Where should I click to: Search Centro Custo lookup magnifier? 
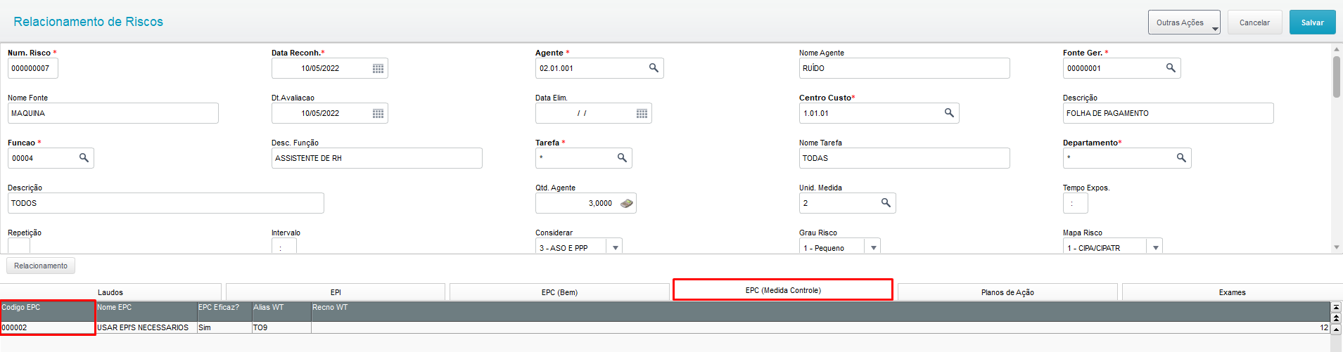point(949,113)
